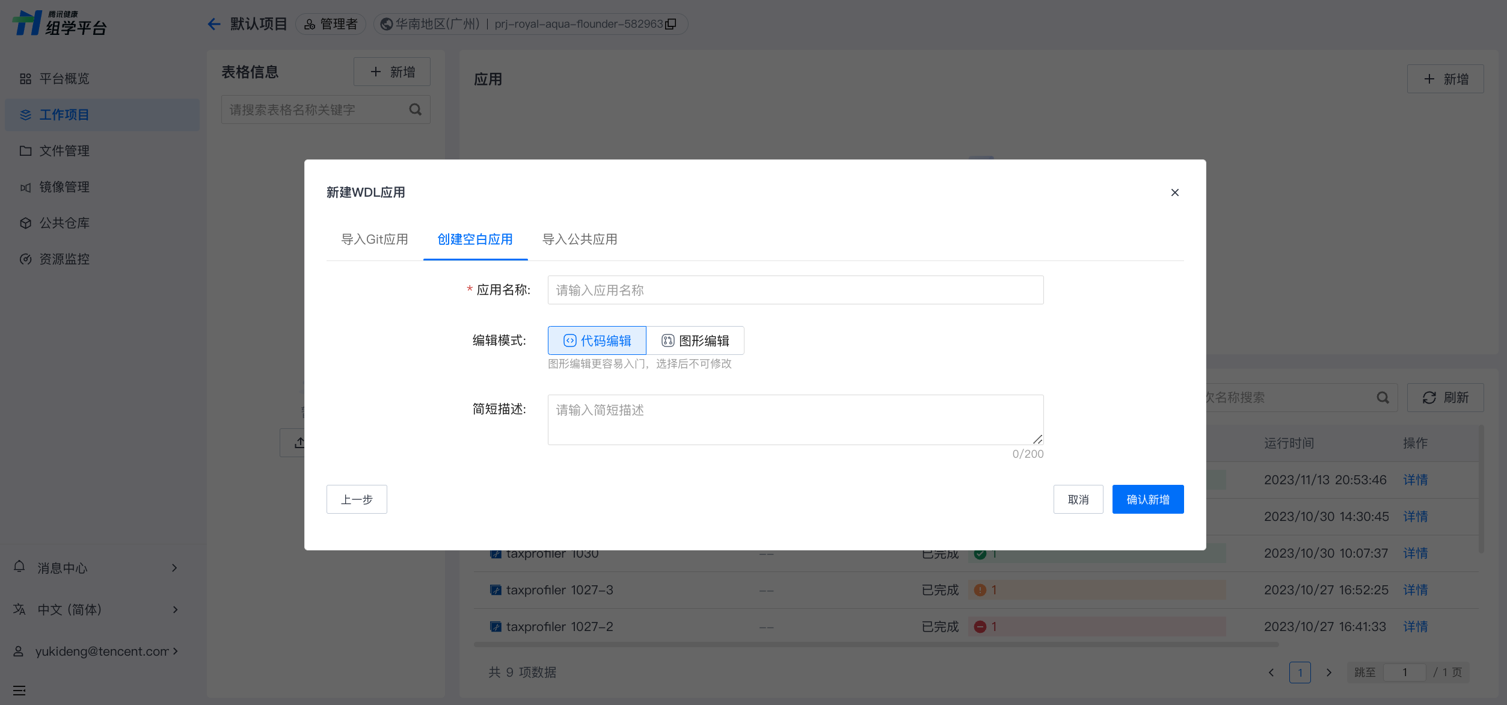The height and width of the screenshot is (705, 1507).
Task: Click the search icon in 表格信息 search box
Action: pyautogui.click(x=415, y=109)
